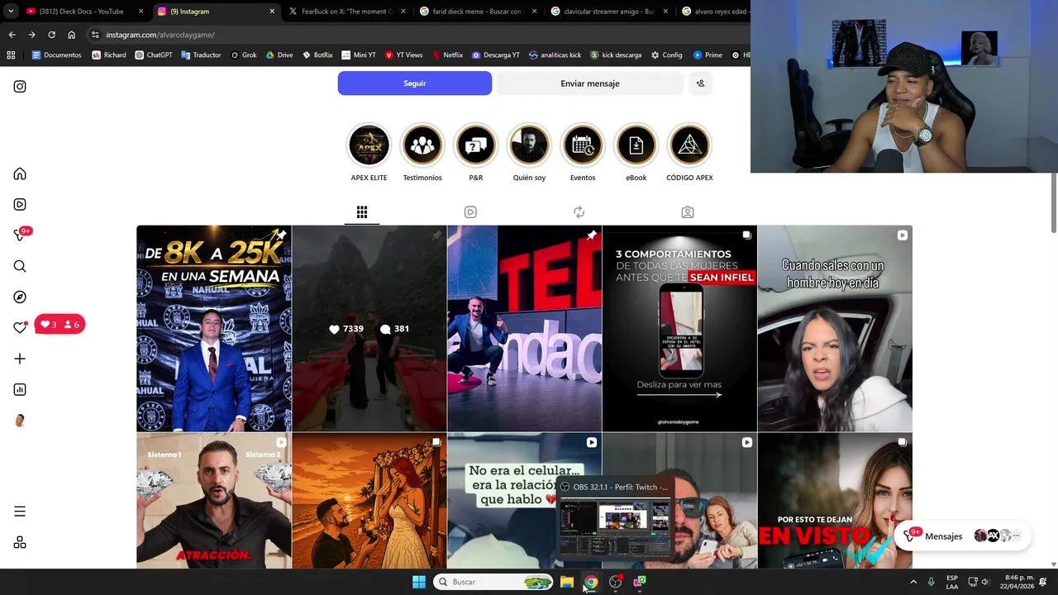This screenshot has height=595, width=1058.
Task: Open the 'POR ESTO TE DEJAN EN VISTO' post
Action: (835, 501)
